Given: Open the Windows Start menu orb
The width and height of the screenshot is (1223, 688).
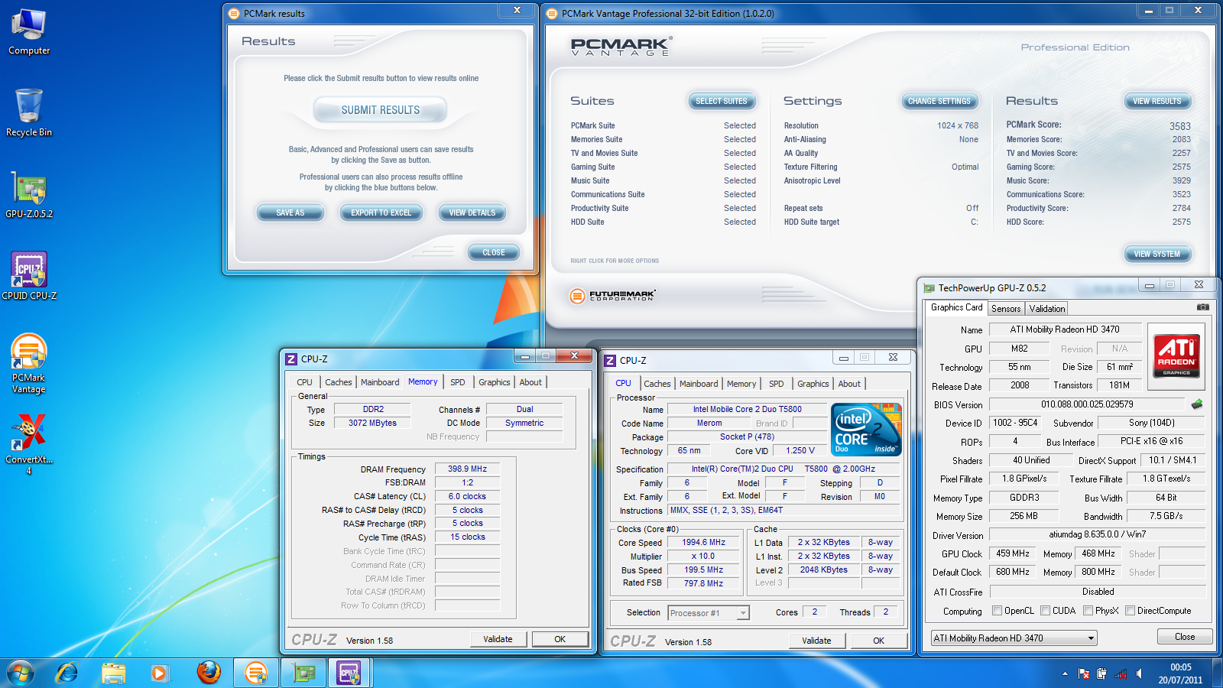Looking at the screenshot, I should pos(21,673).
